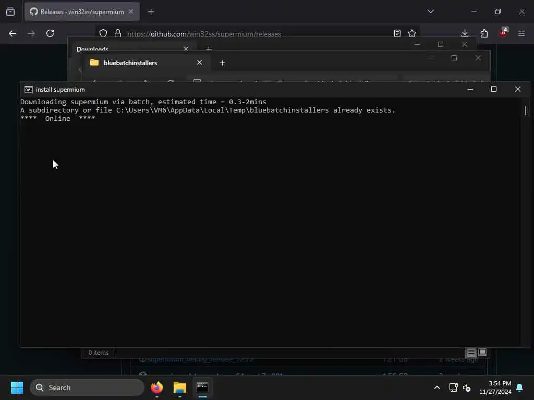The height and width of the screenshot is (400, 534).
Task: Open Firefox tracking protection shield
Action: tap(103, 33)
